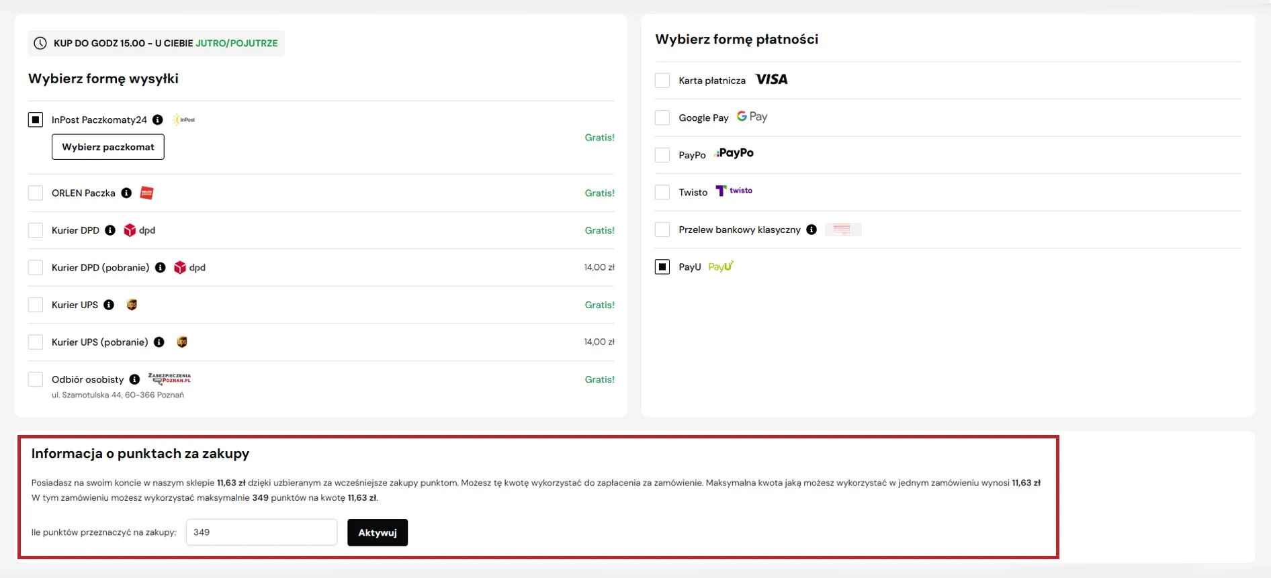Click Gratis! price in Odbiór osobisty row
The height and width of the screenshot is (578, 1271).
click(599, 379)
